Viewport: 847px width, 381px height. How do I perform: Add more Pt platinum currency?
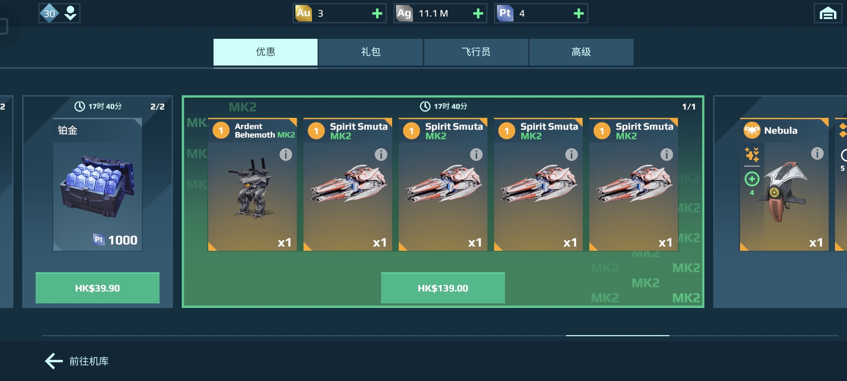[578, 13]
